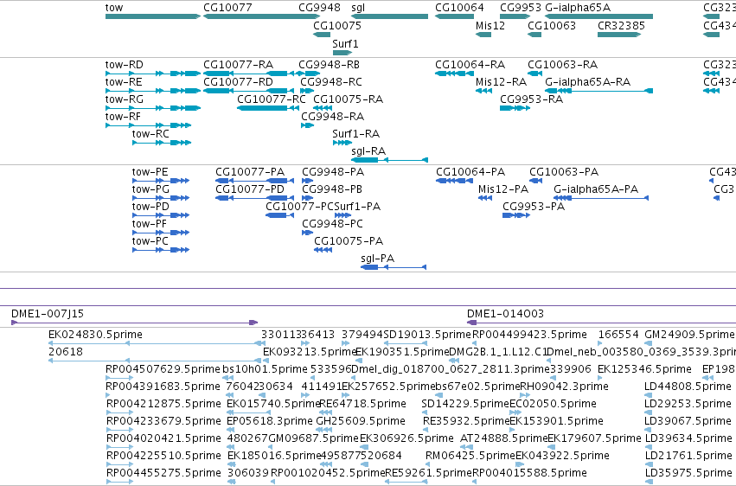Click transcript Mis12-RA label

502,82
